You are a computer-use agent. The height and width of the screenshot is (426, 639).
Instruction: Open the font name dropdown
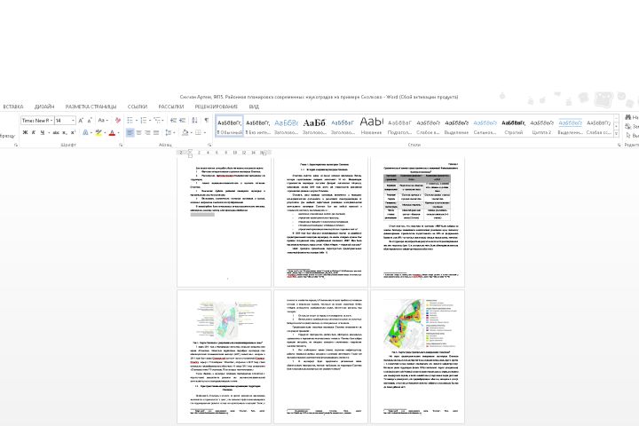pos(51,121)
